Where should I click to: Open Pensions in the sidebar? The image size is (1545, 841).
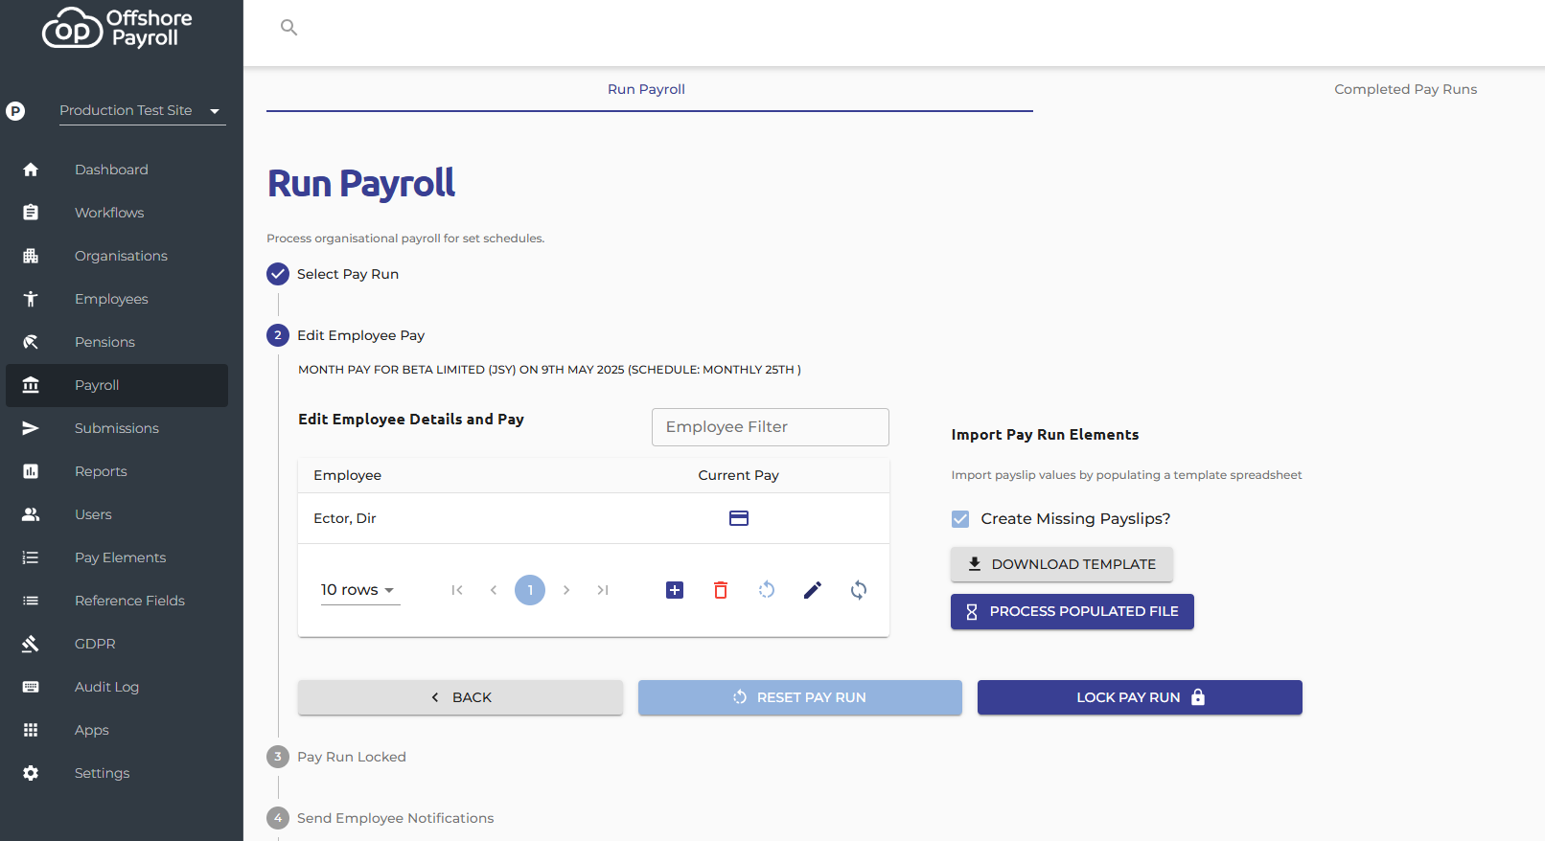coord(117,342)
